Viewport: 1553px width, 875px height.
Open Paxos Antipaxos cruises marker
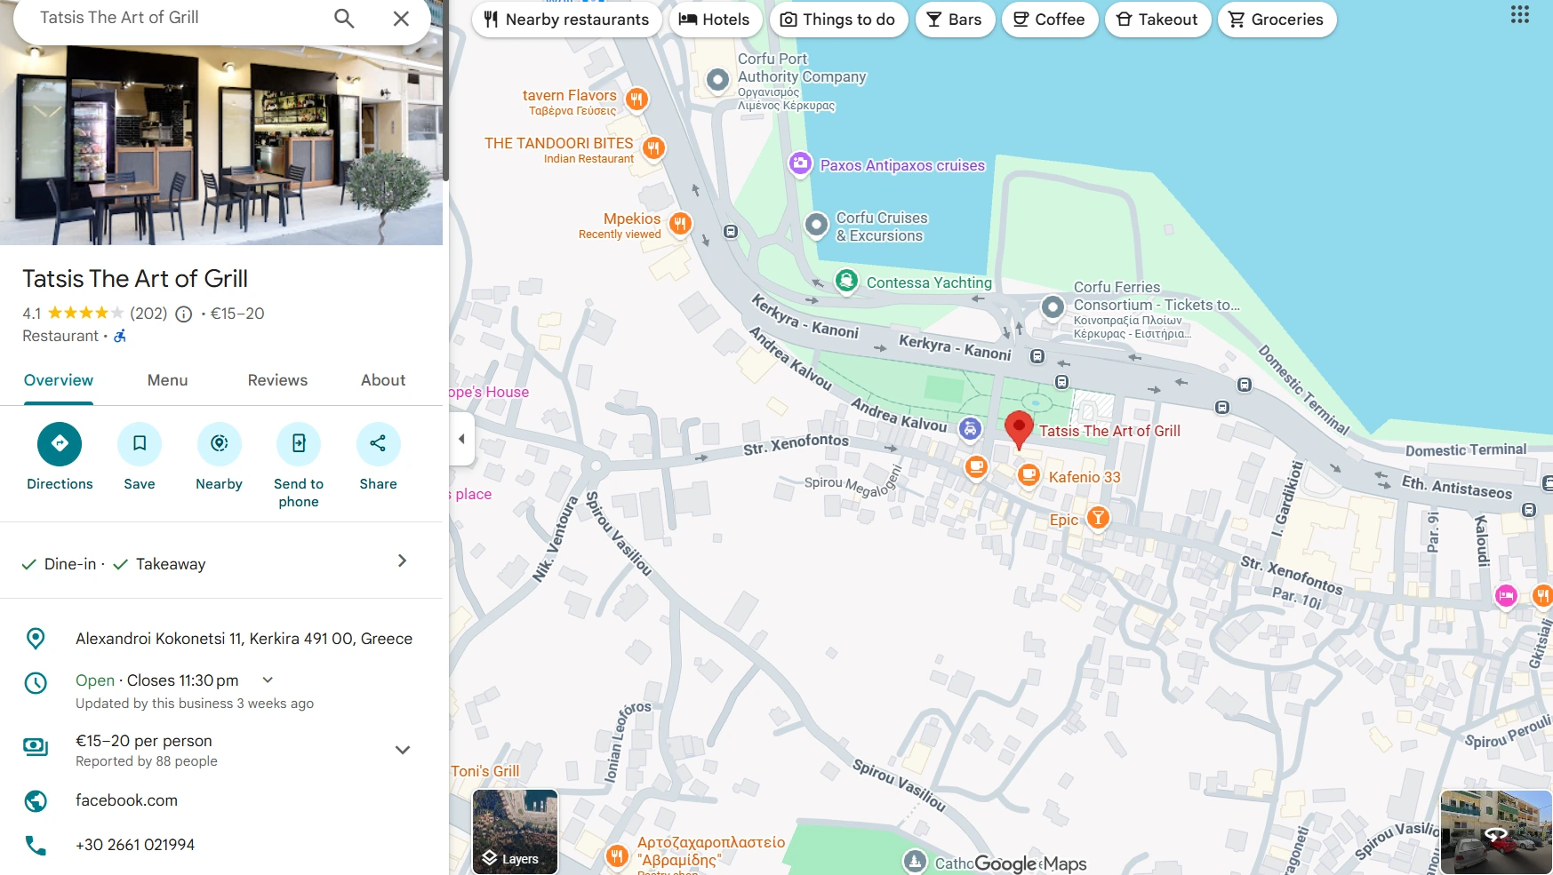800,163
